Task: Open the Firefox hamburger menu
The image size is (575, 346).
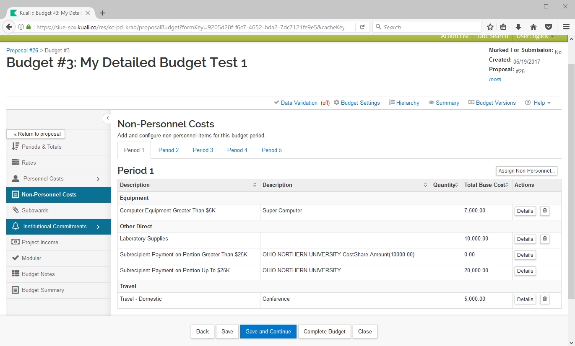Action: pos(566,27)
